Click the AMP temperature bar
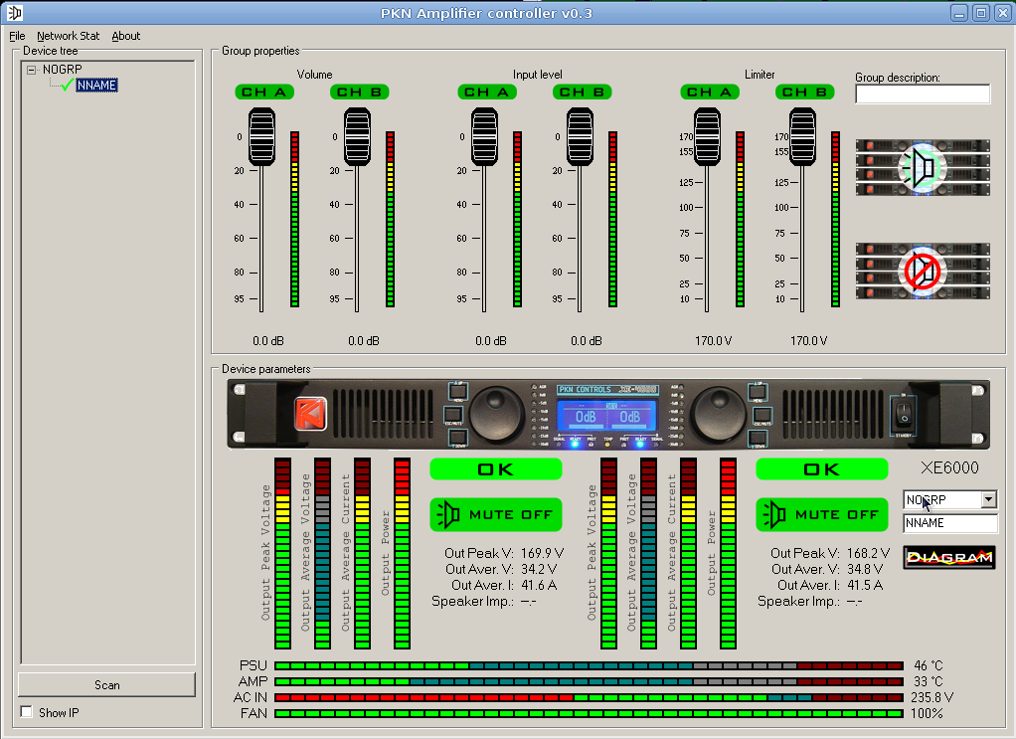1016x739 pixels. point(589,681)
